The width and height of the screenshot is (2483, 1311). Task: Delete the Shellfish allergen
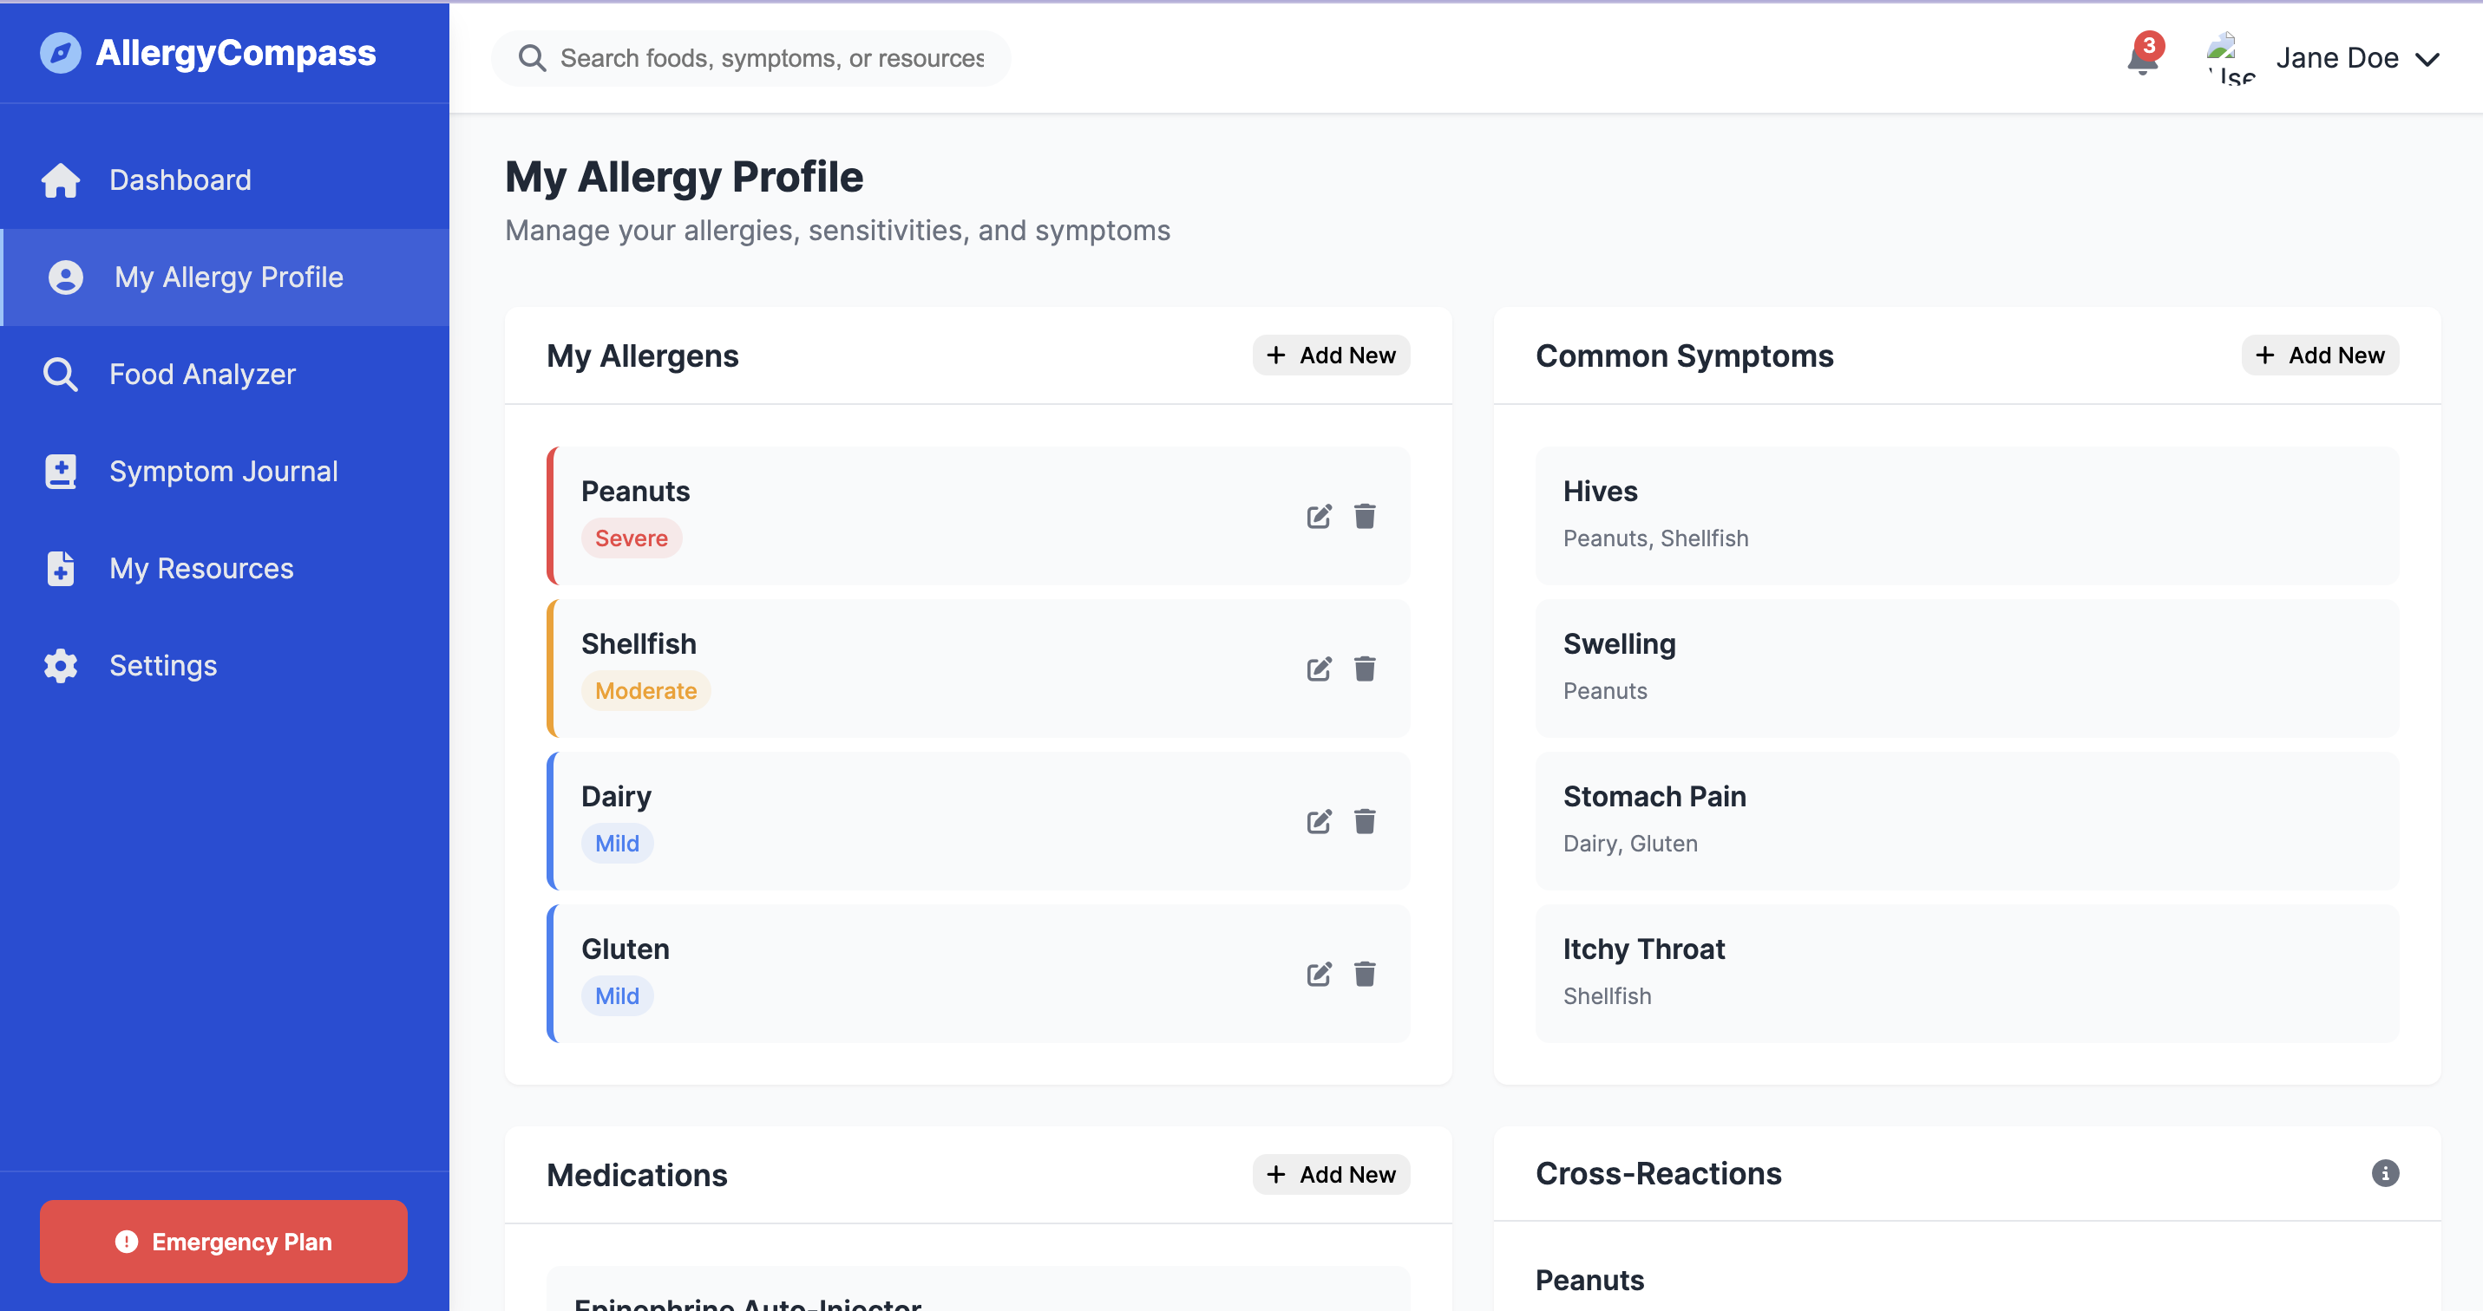[1364, 669]
